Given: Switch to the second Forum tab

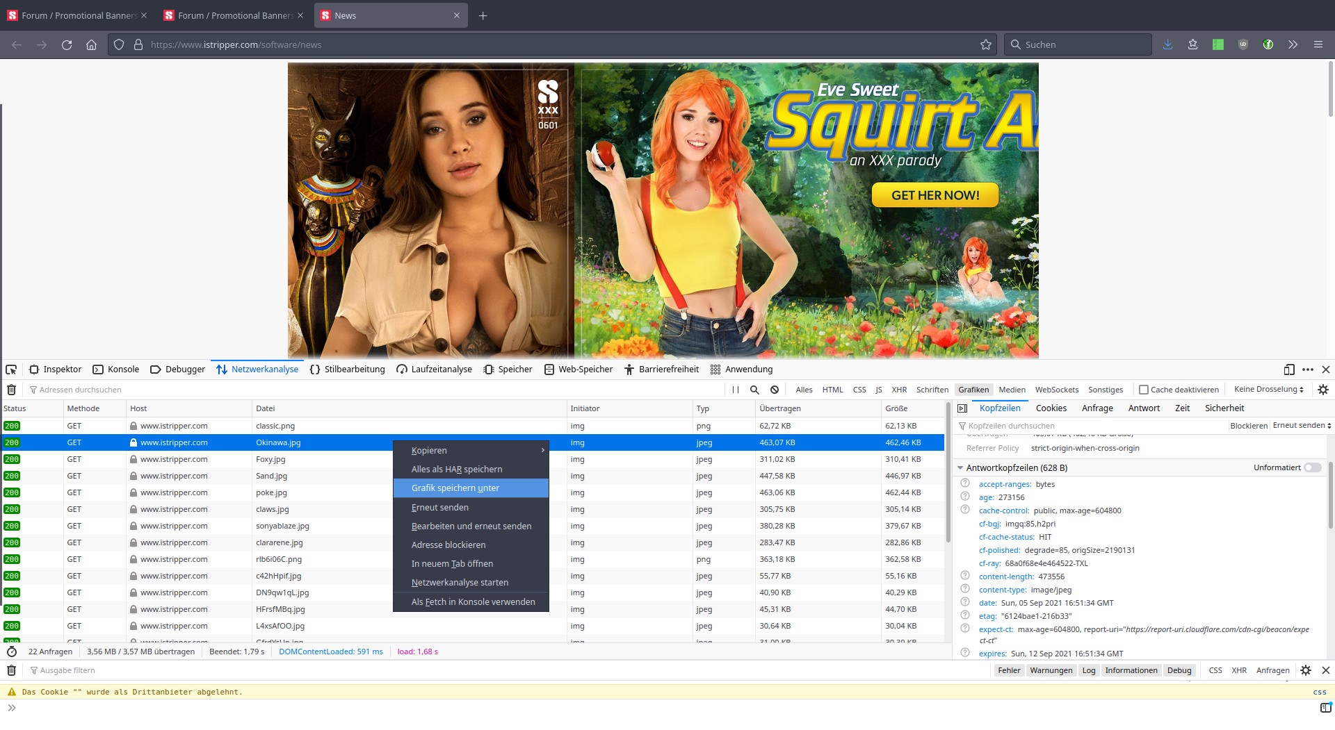Looking at the screenshot, I should pyautogui.click(x=235, y=15).
